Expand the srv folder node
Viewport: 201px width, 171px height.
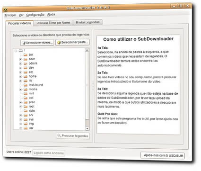(20, 115)
